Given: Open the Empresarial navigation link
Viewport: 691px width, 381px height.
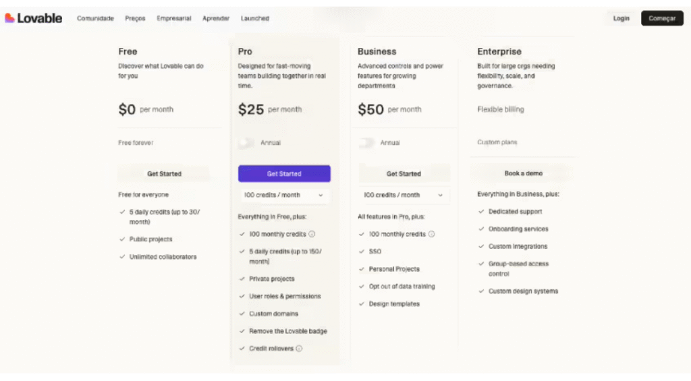Looking at the screenshot, I should (x=173, y=19).
